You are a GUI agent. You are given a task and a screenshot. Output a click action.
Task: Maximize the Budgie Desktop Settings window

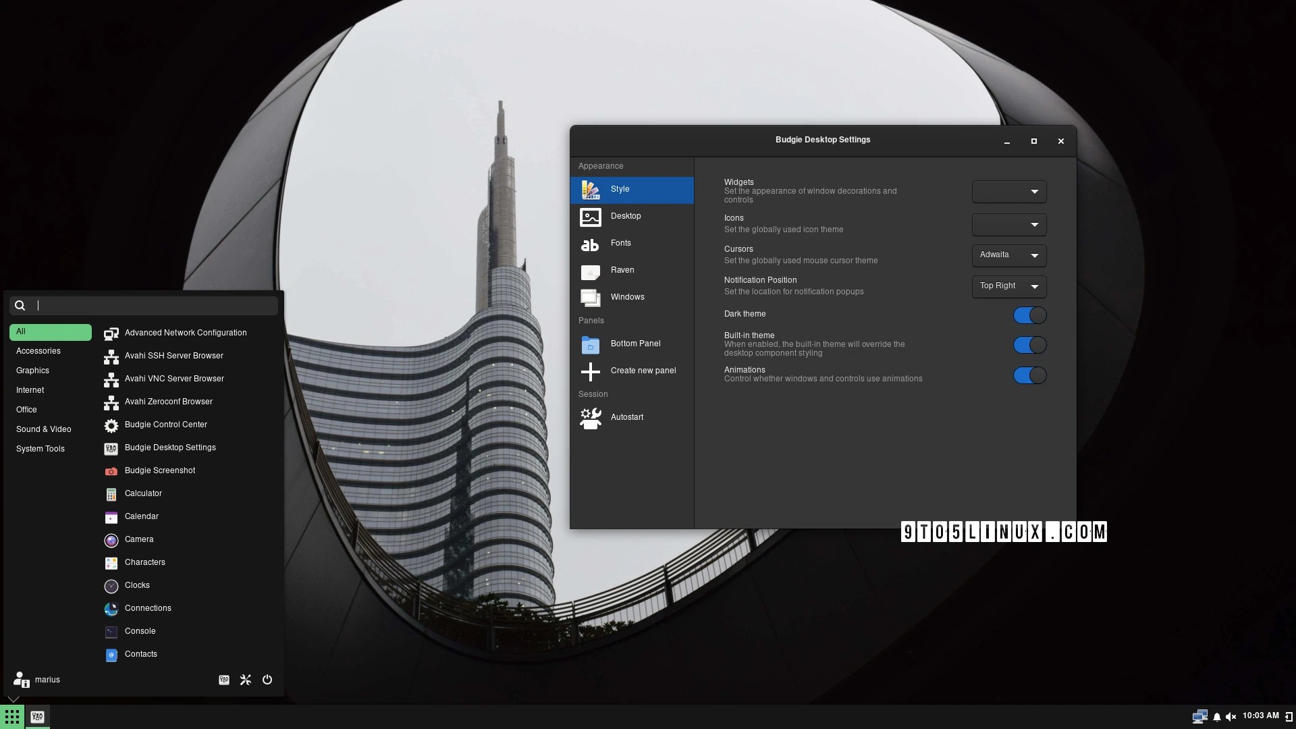tap(1034, 141)
